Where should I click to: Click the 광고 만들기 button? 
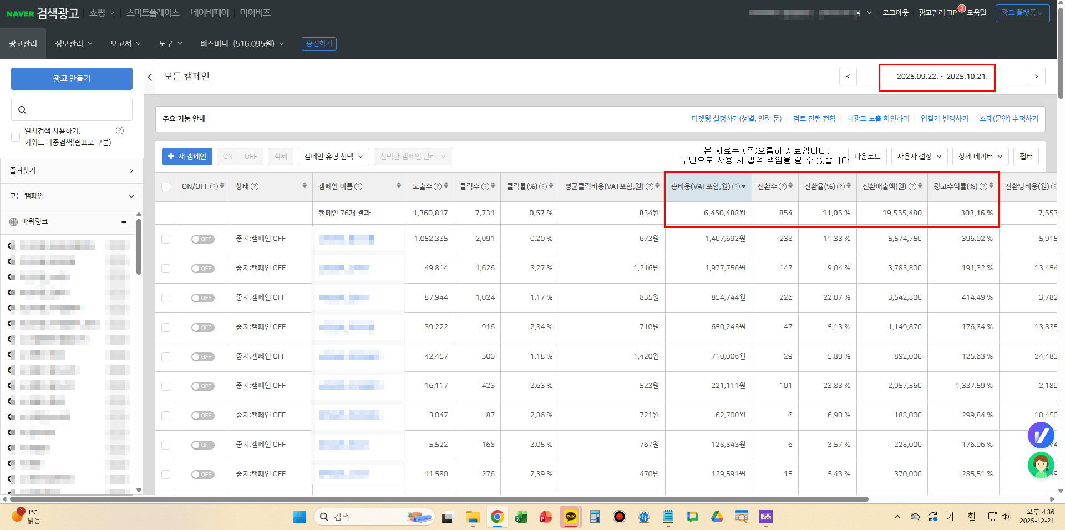[x=72, y=79]
